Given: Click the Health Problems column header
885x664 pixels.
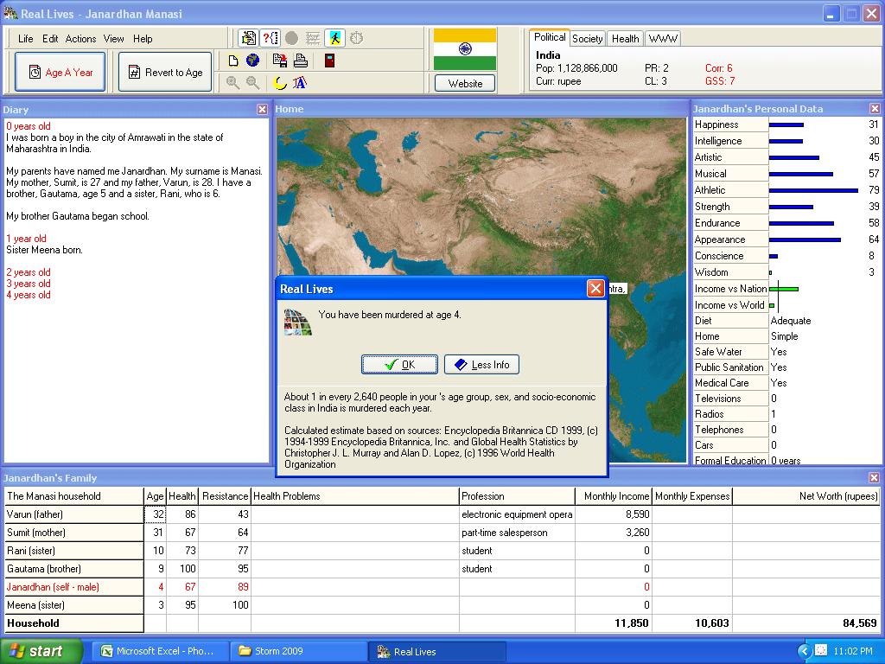Looking at the screenshot, I should (355, 496).
